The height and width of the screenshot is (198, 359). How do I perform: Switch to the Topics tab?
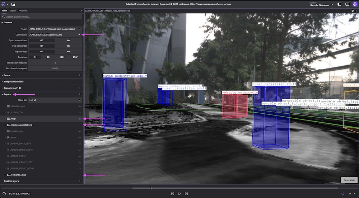click(x=13, y=11)
